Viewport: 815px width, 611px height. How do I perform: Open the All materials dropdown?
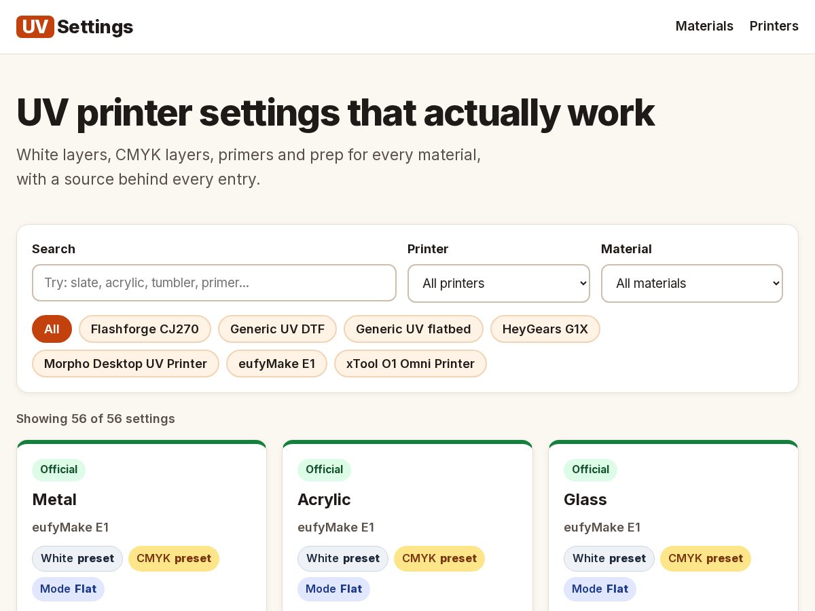click(692, 283)
